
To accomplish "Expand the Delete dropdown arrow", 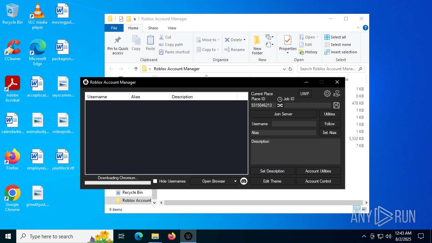I will click(244, 40).
